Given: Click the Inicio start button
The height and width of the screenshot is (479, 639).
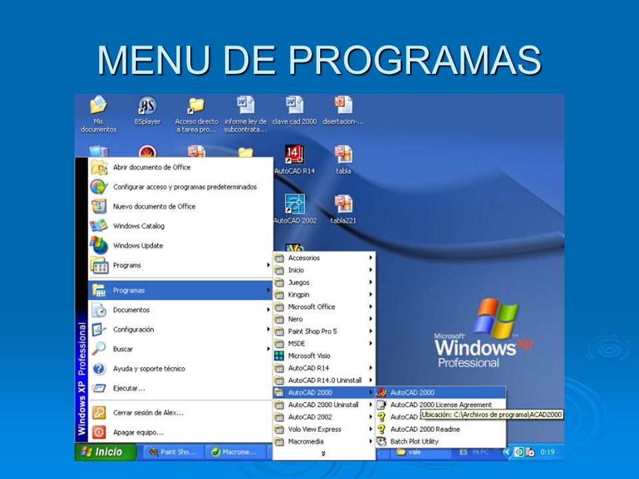Looking at the screenshot, I should [106, 452].
